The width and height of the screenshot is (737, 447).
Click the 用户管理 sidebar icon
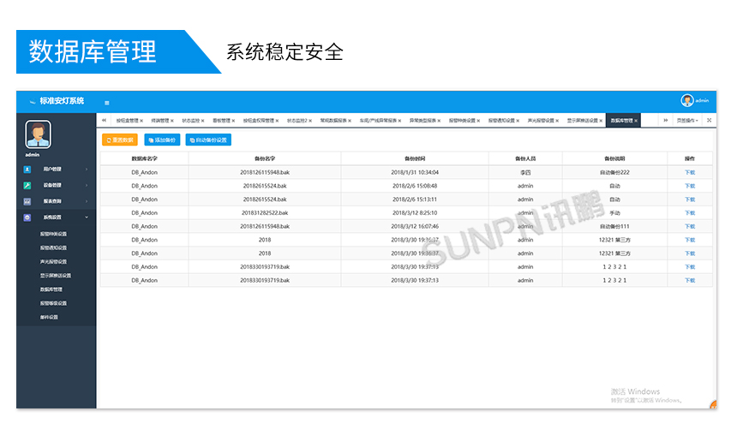pyautogui.click(x=27, y=169)
